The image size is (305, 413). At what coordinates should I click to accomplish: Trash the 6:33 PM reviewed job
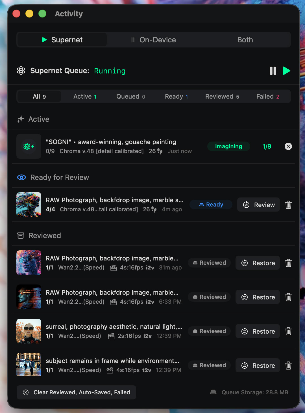[288, 297]
